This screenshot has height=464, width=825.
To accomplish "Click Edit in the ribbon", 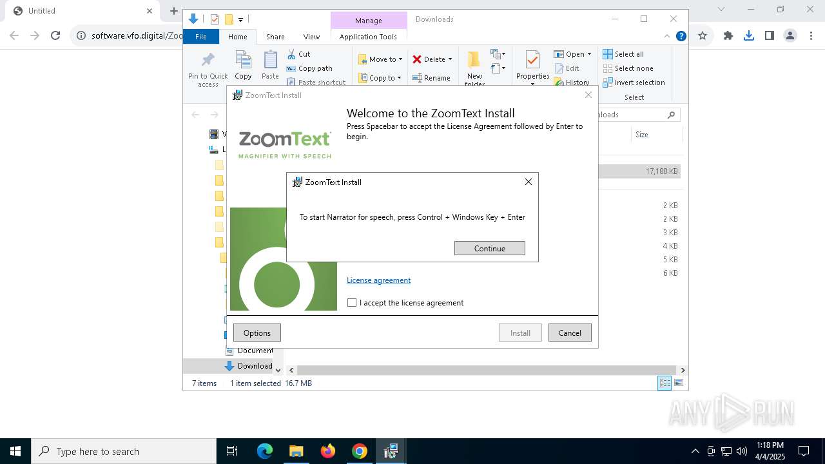I will coord(567,68).
